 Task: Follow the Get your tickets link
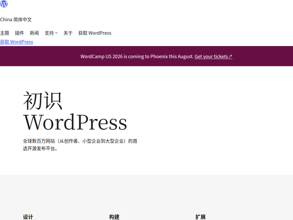[x=214, y=56]
